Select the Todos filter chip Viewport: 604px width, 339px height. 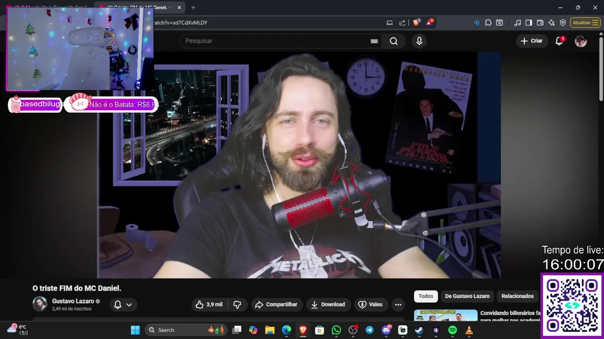click(426, 296)
